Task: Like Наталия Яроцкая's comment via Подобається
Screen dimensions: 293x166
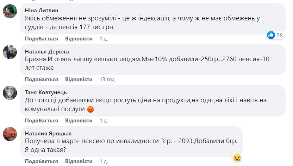Action: coord(42,161)
